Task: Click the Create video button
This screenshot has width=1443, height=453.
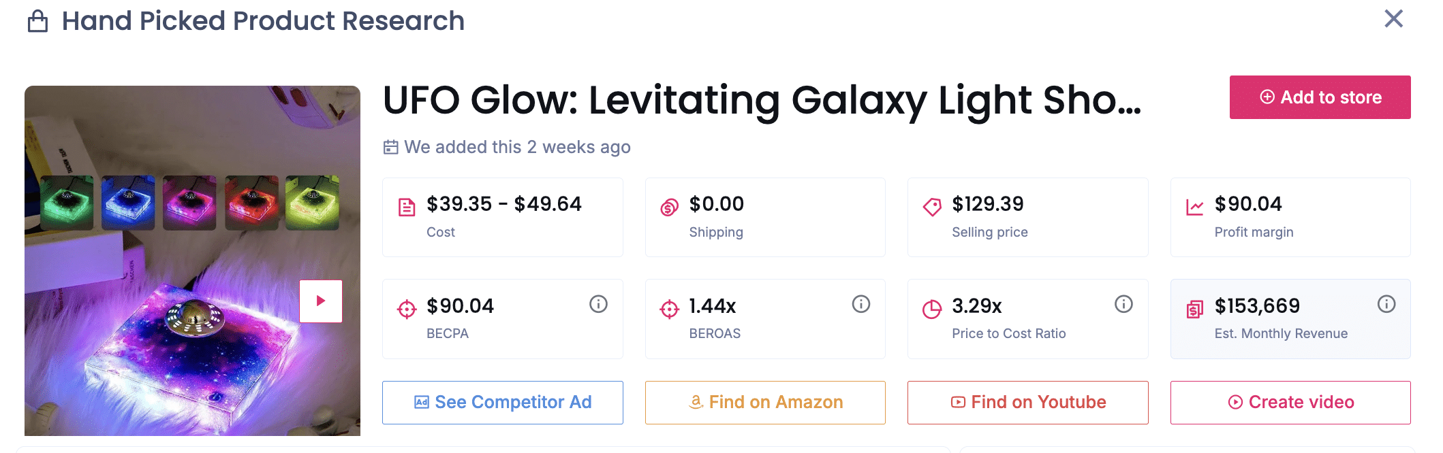Action: pos(1290,403)
